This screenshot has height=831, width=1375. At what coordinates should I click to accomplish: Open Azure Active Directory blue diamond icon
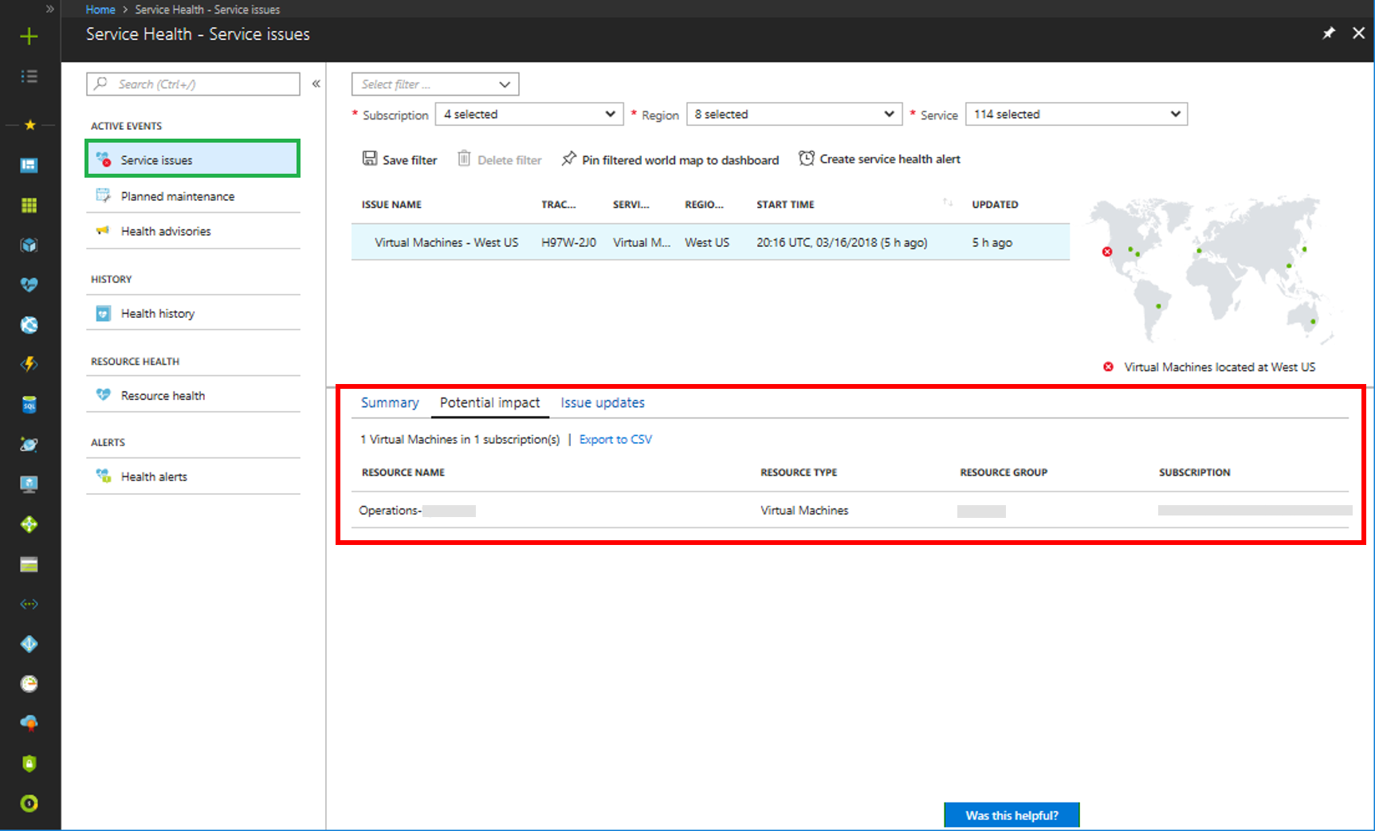point(29,644)
